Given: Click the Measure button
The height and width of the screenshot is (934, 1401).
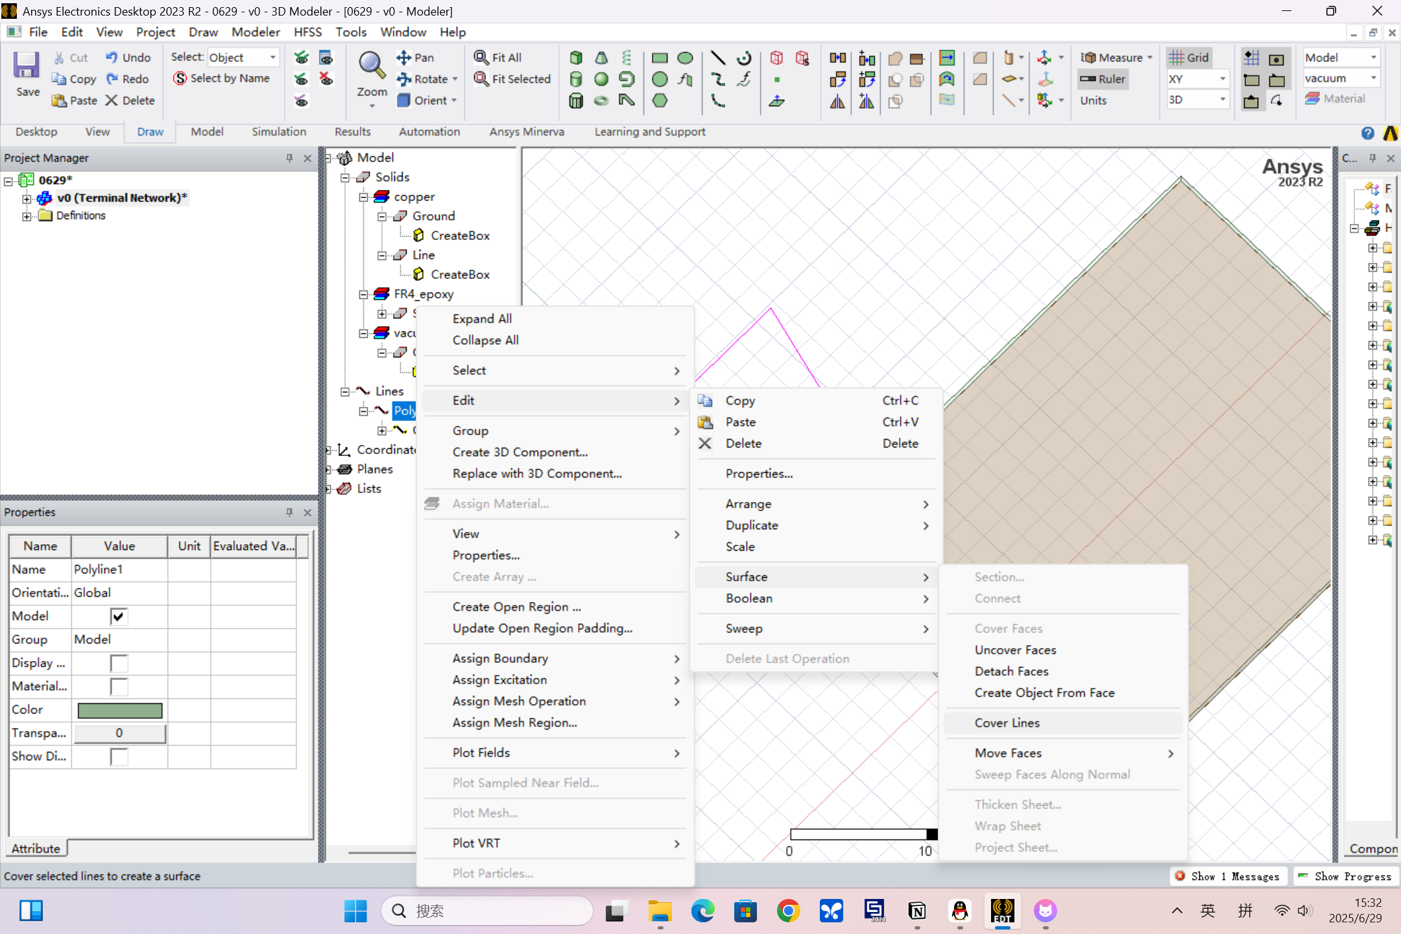Looking at the screenshot, I should tap(1116, 58).
